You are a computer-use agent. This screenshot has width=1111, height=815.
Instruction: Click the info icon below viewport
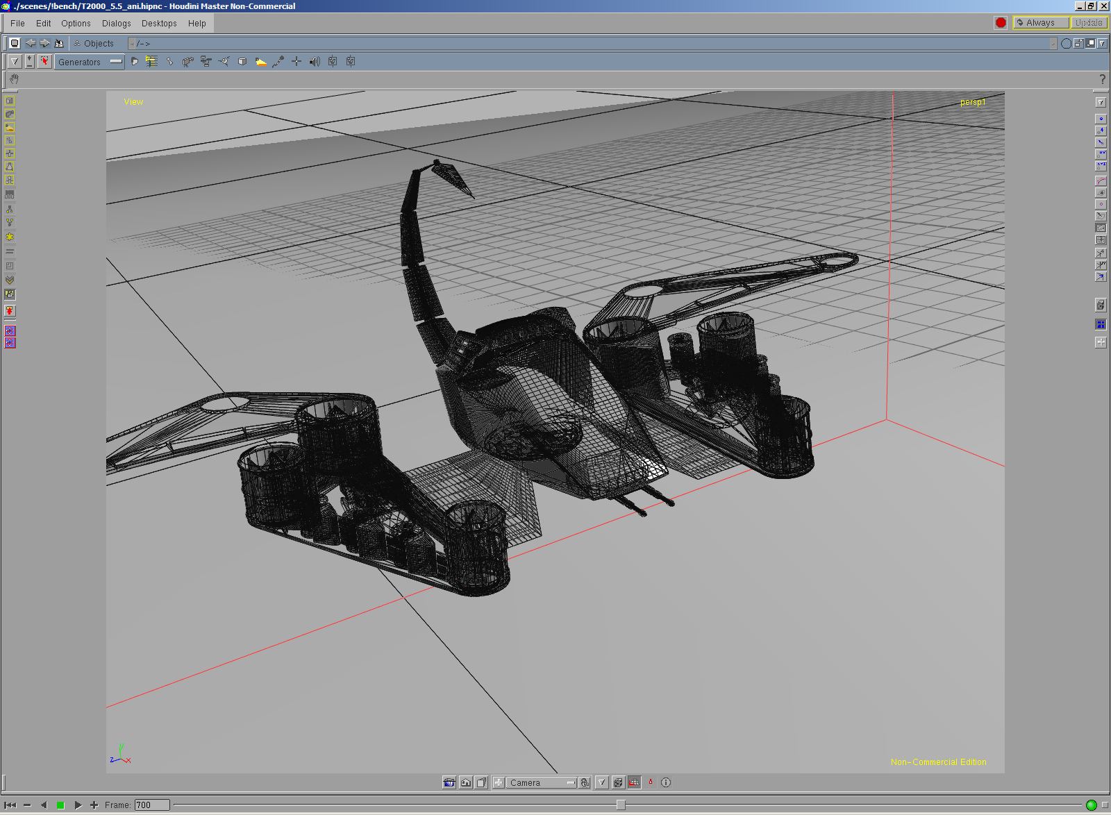[666, 782]
